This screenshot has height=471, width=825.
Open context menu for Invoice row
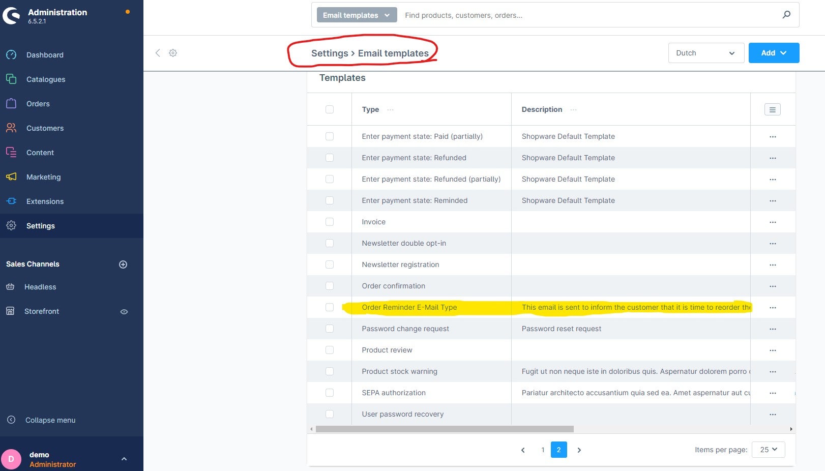773,222
